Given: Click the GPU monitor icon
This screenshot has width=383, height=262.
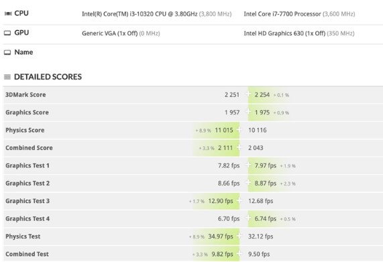Looking at the screenshot, I should point(7,33).
